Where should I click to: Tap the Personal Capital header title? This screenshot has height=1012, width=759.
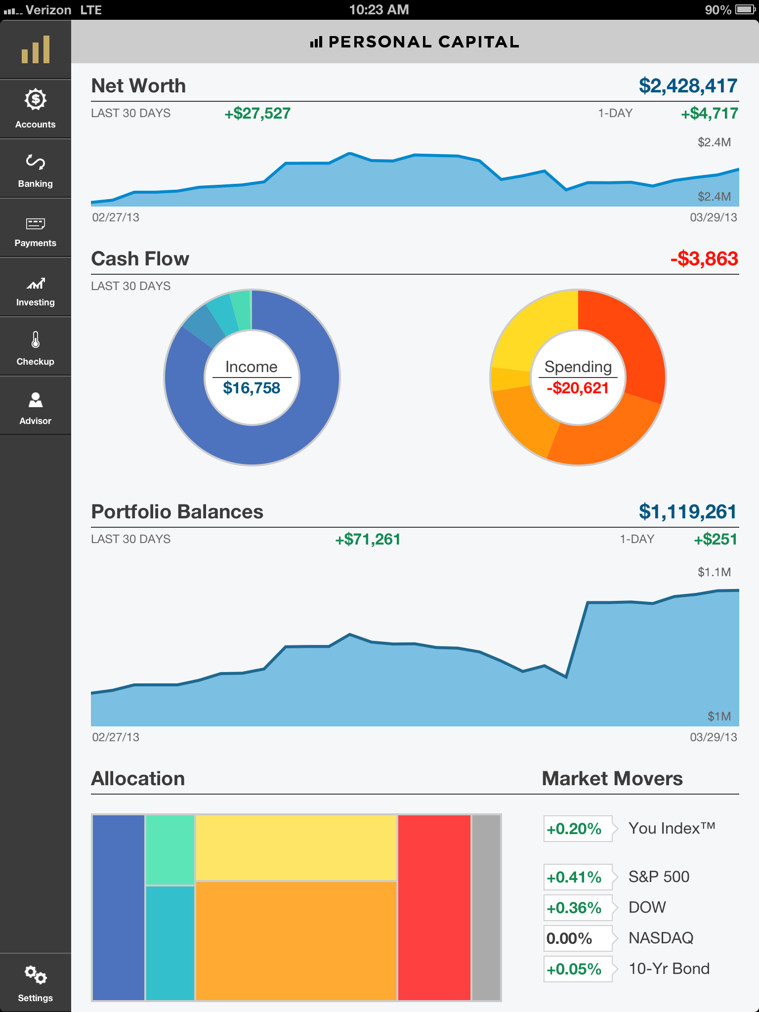tap(415, 42)
